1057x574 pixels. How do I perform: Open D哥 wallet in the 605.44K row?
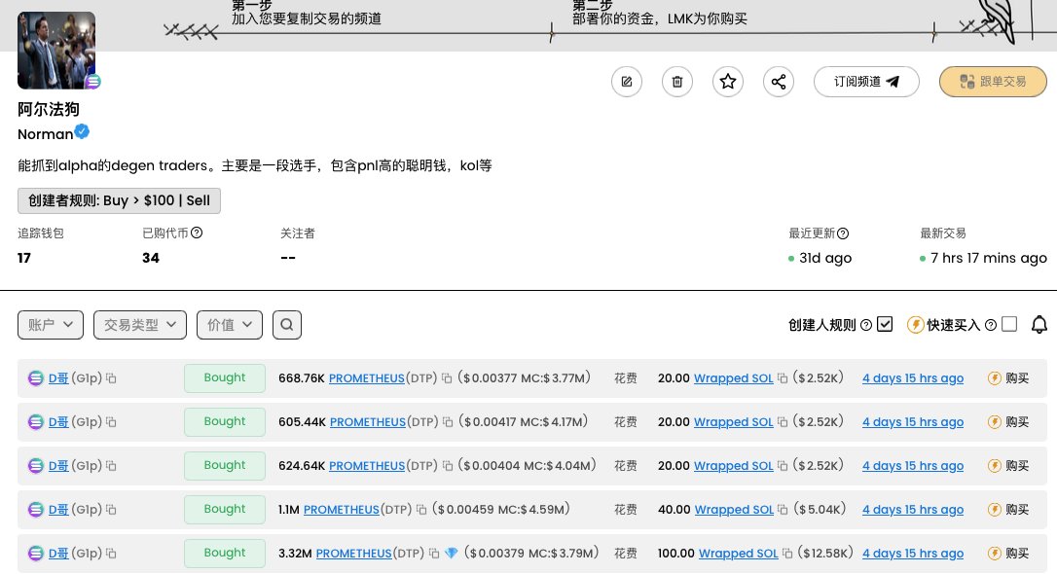pyautogui.click(x=58, y=421)
